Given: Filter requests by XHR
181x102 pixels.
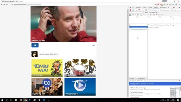Looking at the screenshot, I should coord(133,15).
